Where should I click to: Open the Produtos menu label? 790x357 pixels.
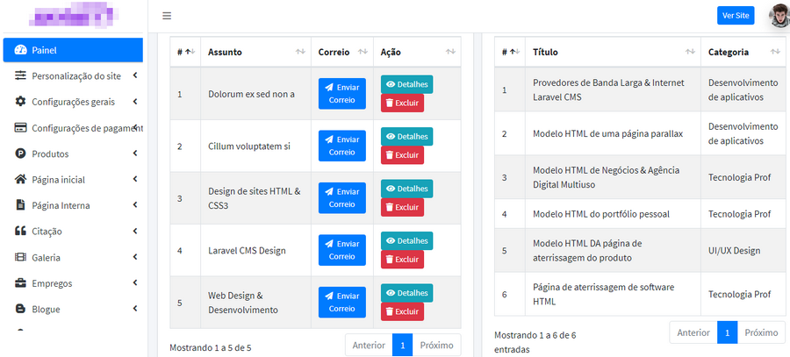pyautogui.click(x=50, y=154)
